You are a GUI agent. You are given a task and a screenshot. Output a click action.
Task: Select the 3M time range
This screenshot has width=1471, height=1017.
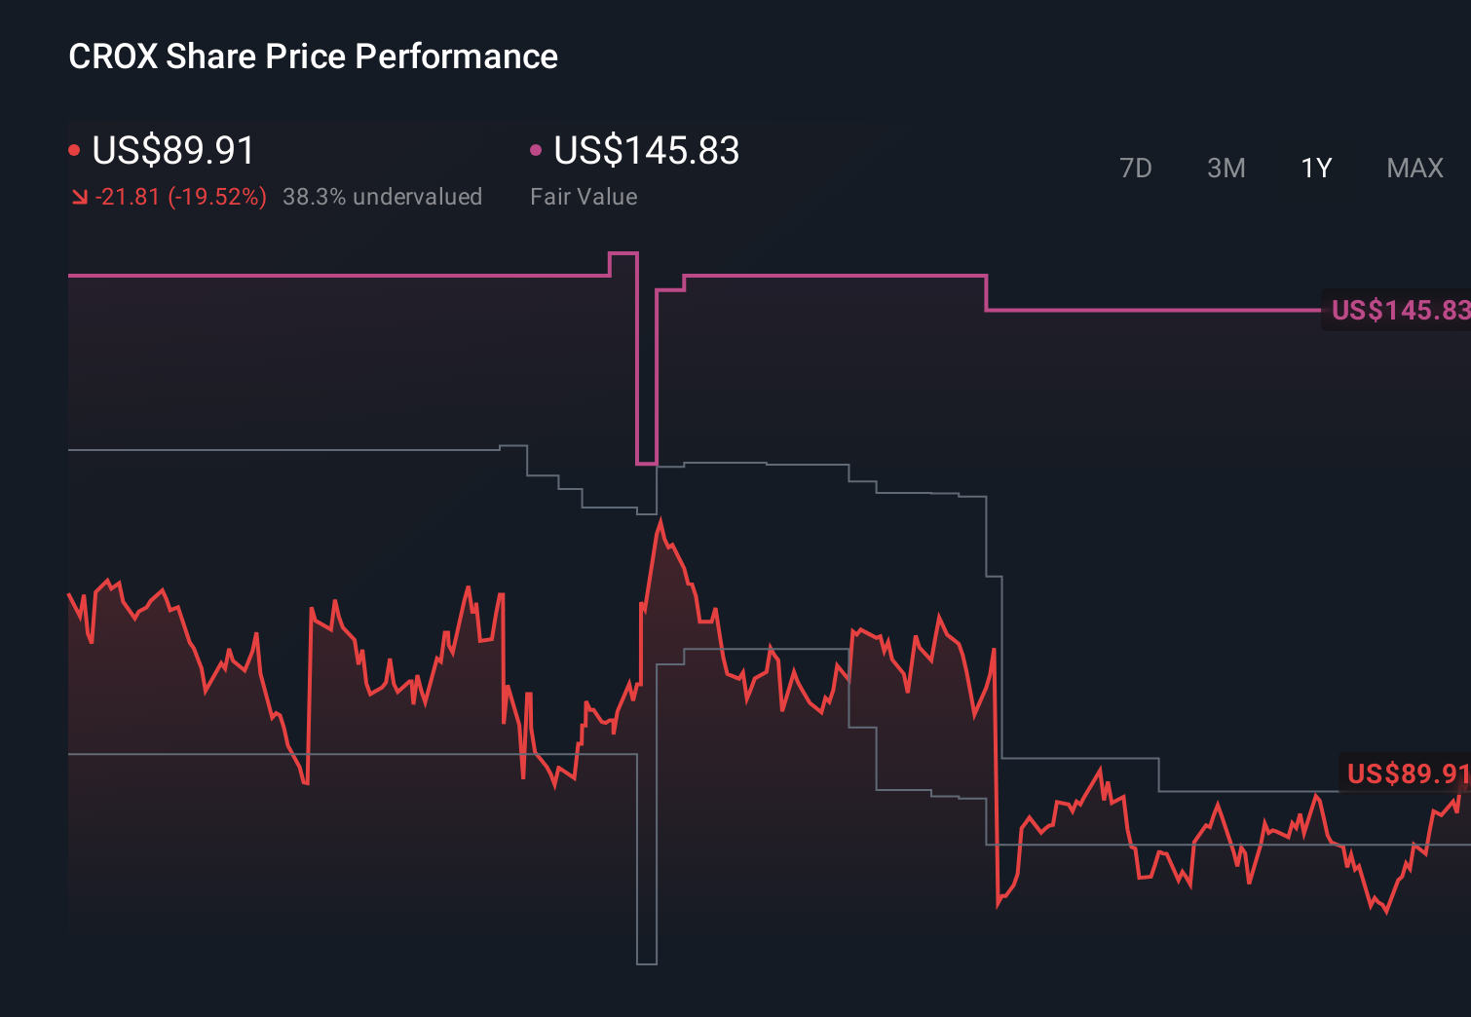[1226, 168]
